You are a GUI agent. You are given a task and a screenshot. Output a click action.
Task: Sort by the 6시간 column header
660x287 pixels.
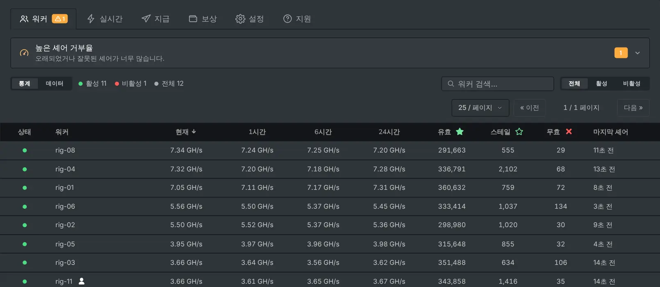pyautogui.click(x=323, y=132)
